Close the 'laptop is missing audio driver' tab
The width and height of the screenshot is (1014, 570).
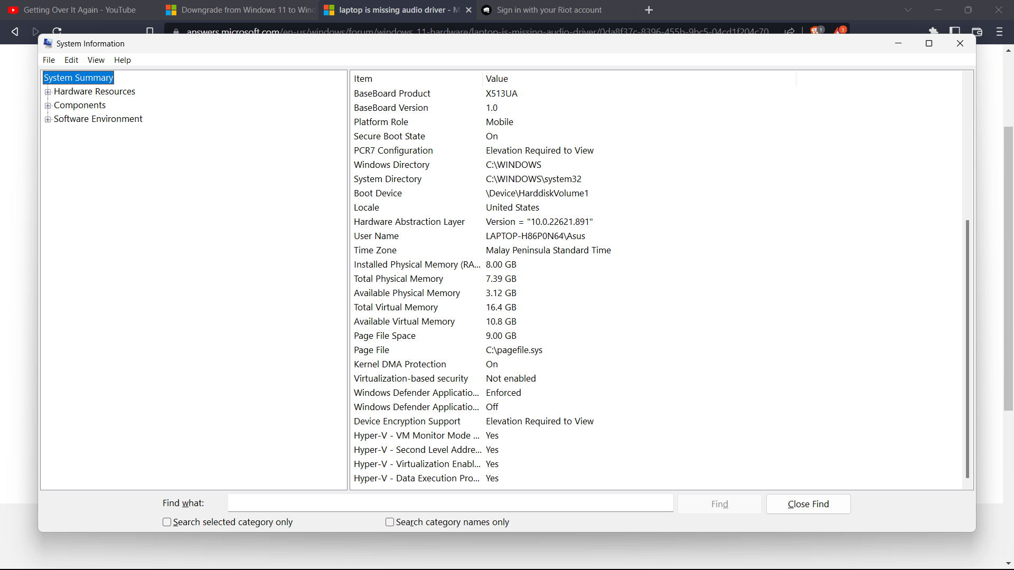point(468,10)
